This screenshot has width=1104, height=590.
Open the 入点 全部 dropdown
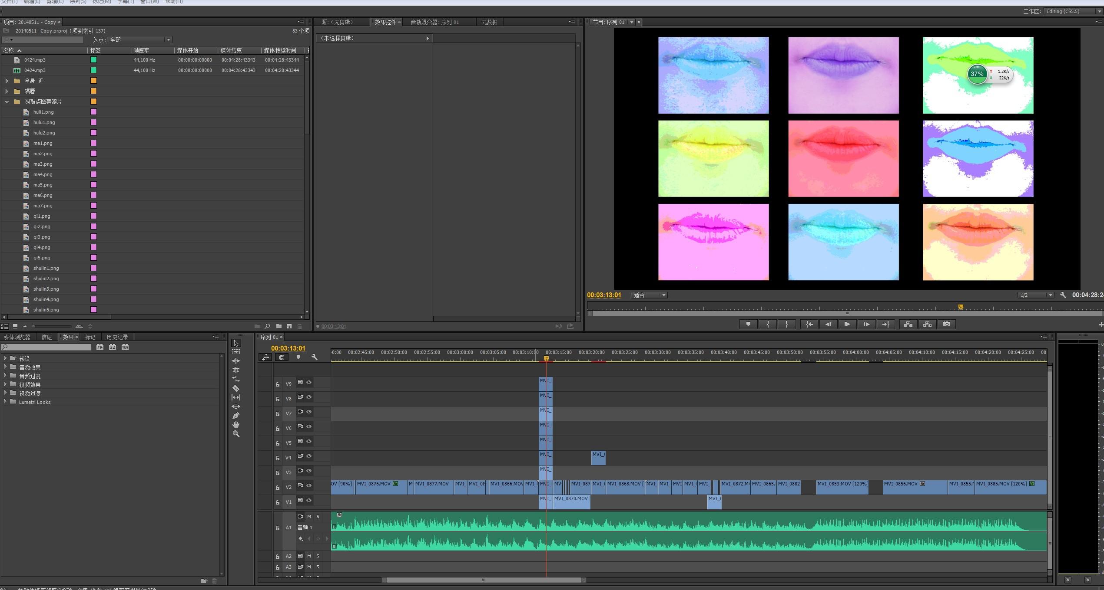click(x=140, y=39)
